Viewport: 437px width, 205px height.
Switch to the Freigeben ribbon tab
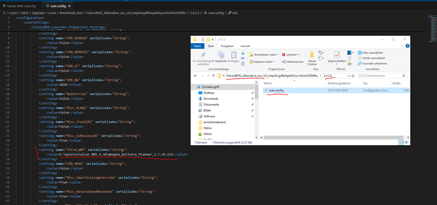(227, 46)
